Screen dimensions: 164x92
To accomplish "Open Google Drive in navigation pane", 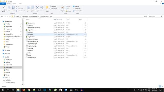I will 9,34.
